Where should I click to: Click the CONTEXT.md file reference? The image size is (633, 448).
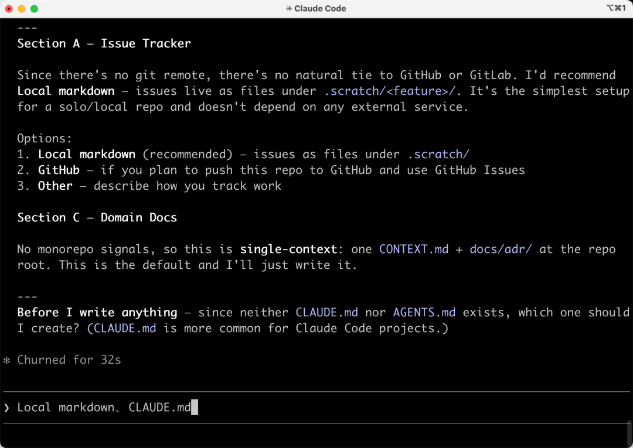point(414,249)
